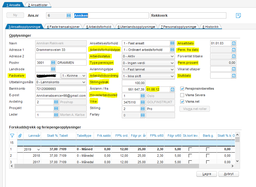Uncheck the Pensjonsinnberettes checkbox
256x187 pixels.
tap(182, 89)
